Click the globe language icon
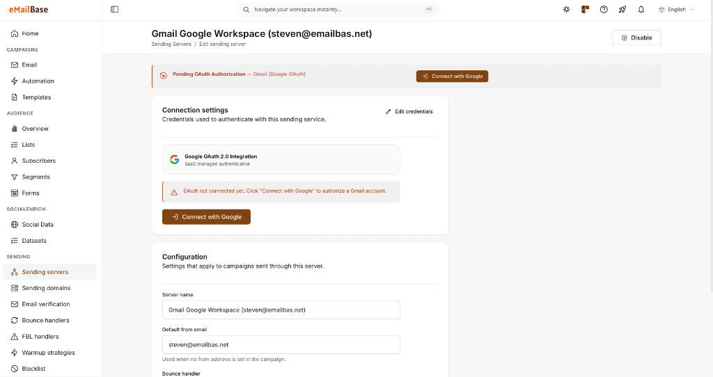The height and width of the screenshot is (377, 713). pyautogui.click(x=661, y=10)
